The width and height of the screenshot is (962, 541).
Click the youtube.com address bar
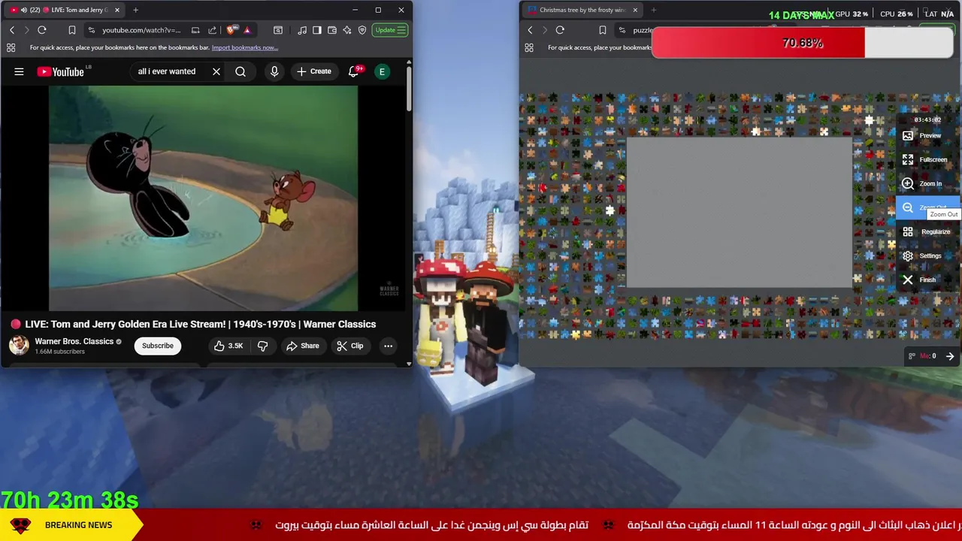point(141,30)
